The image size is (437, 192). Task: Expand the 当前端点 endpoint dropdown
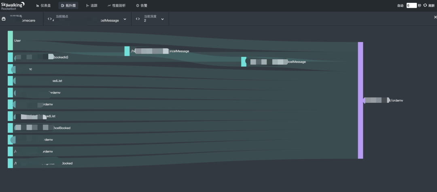point(125,19)
